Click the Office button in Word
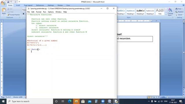 click(3, 3)
